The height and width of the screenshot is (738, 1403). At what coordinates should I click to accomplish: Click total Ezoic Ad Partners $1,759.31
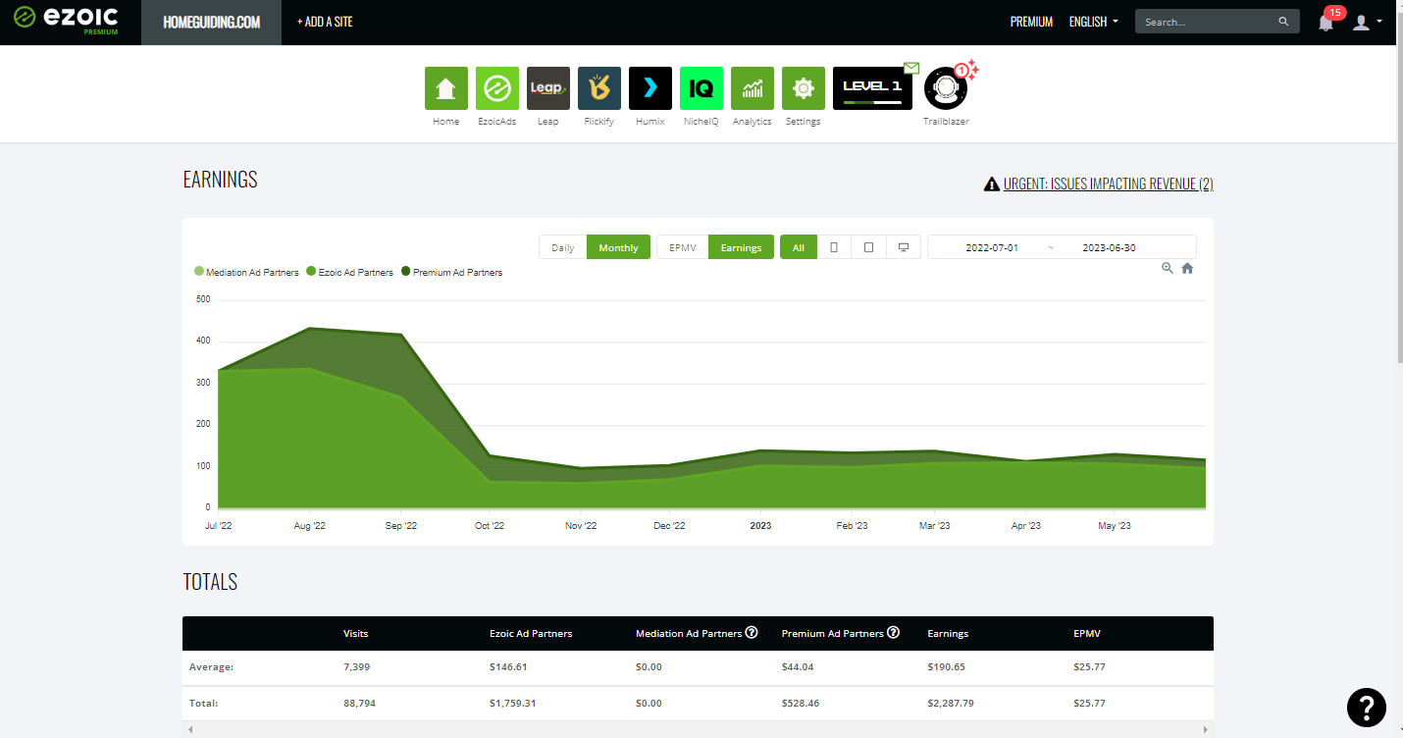[513, 703]
